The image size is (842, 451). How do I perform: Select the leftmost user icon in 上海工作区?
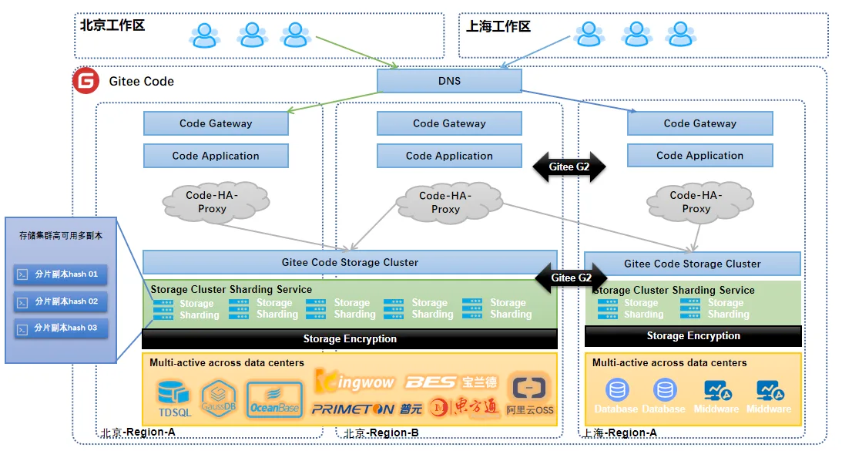(589, 35)
